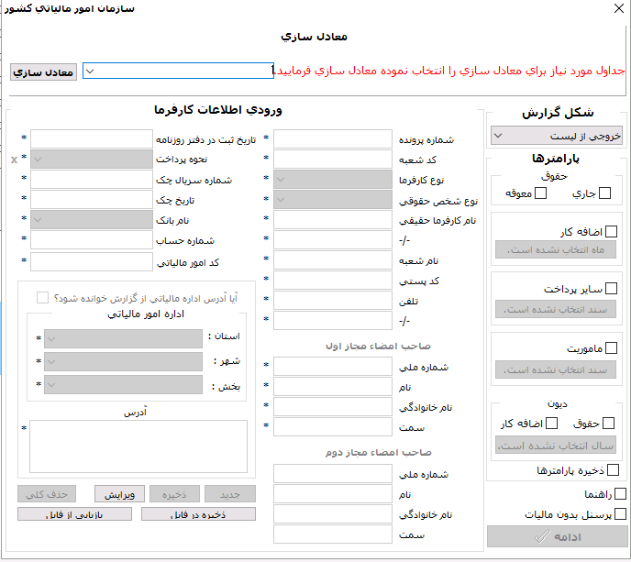This screenshot has width=631, height=562.
Task: Click the معادل سازي button
Action: coord(43,72)
